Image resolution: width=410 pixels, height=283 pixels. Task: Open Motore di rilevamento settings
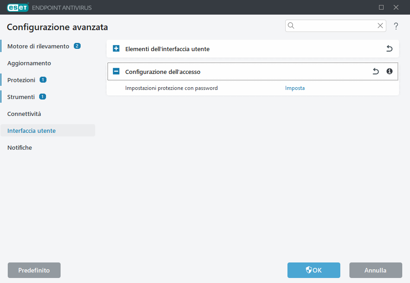click(38, 46)
